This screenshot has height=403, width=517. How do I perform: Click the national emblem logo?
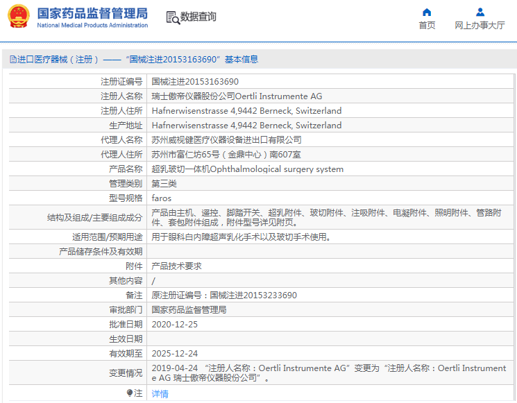pos(19,17)
